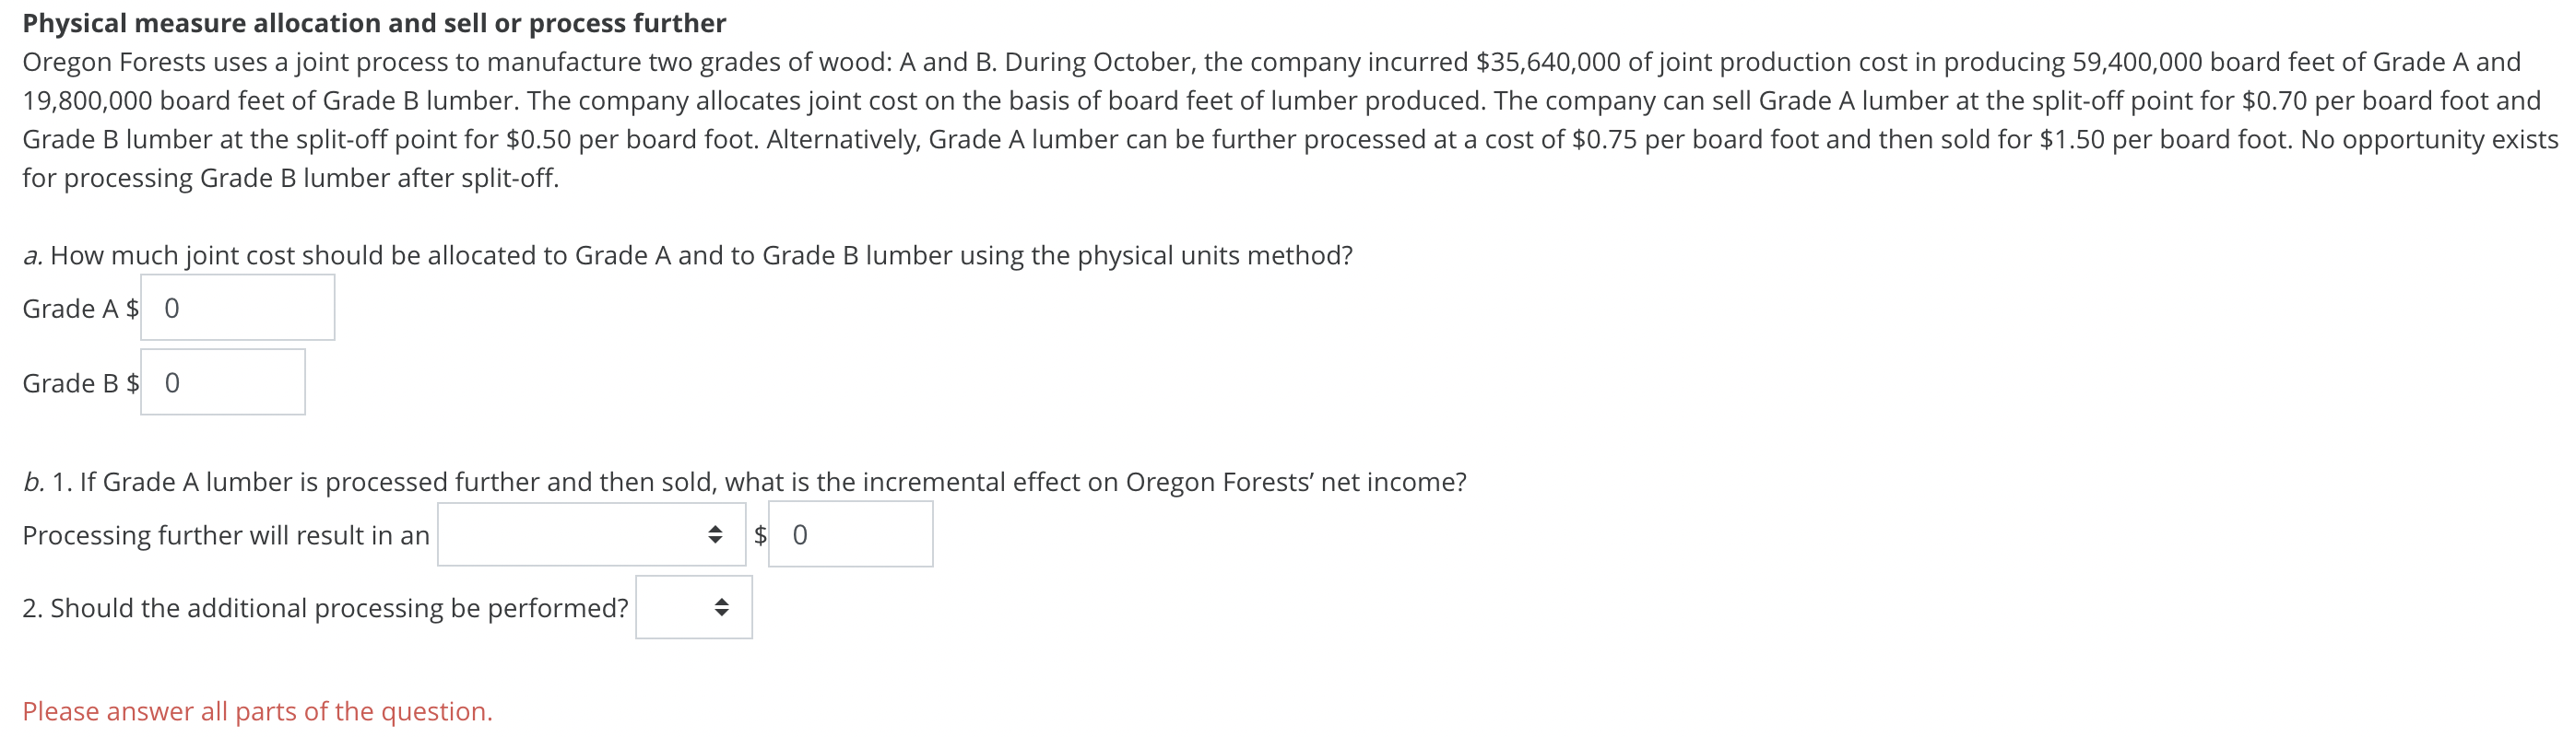Screen dimensions: 2563x737
Task: Click the label 'Processing further will result in an'
Action: point(227,534)
